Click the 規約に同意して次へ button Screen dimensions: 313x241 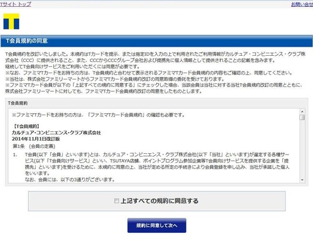click(x=156, y=225)
